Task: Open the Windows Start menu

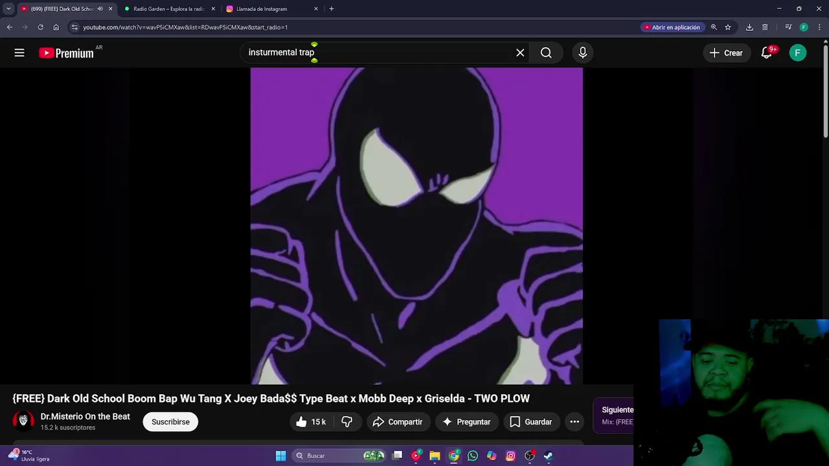Action: click(x=280, y=456)
